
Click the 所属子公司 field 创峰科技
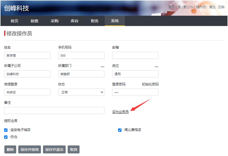(27, 74)
